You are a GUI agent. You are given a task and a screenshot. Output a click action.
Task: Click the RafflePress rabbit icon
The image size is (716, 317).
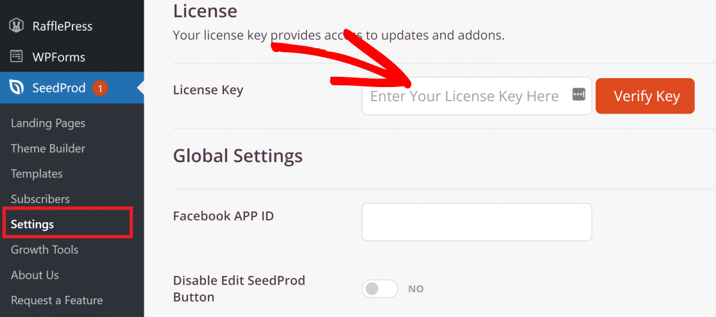[x=17, y=26]
